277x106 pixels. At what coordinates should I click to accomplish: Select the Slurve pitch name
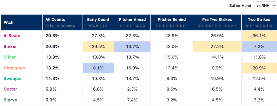pyautogui.click(x=10, y=100)
